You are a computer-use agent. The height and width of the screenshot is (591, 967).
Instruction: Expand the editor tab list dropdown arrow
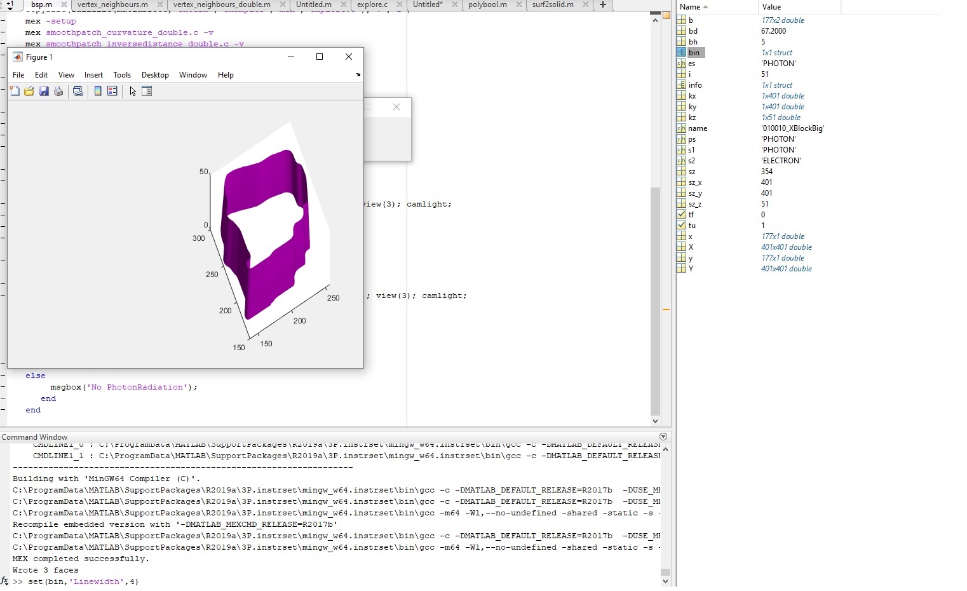coord(10,5)
